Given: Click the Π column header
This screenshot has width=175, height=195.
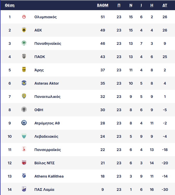Looking at the screenshot, I should [x=119, y=5].
